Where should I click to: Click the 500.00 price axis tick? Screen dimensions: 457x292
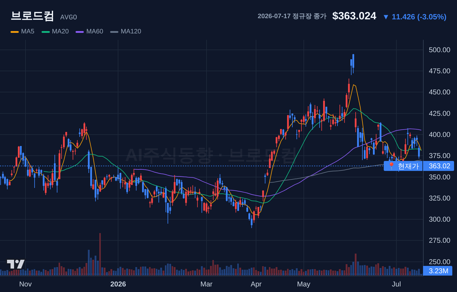[x=439, y=50]
